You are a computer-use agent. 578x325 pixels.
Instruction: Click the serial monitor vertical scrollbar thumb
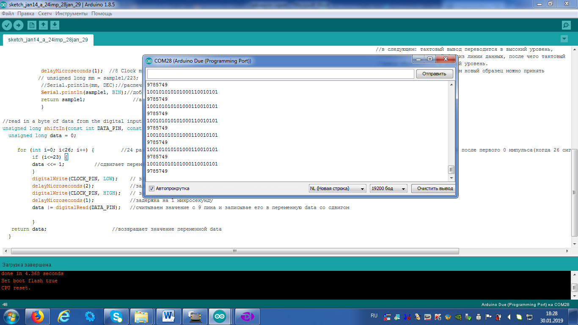451,170
